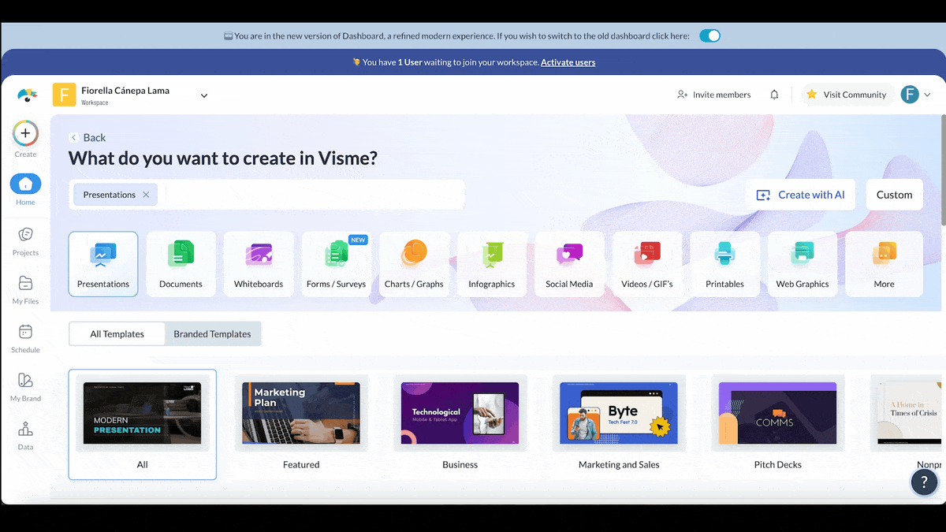Open Activate users link in the banner
946x532 pixels.
pos(568,62)
